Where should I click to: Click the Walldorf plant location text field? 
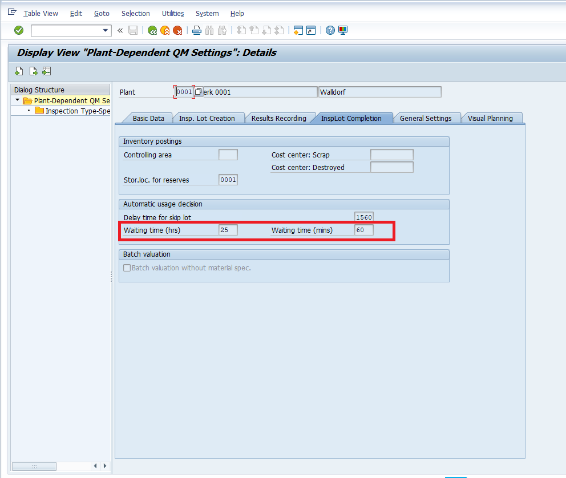pos(380,92)
